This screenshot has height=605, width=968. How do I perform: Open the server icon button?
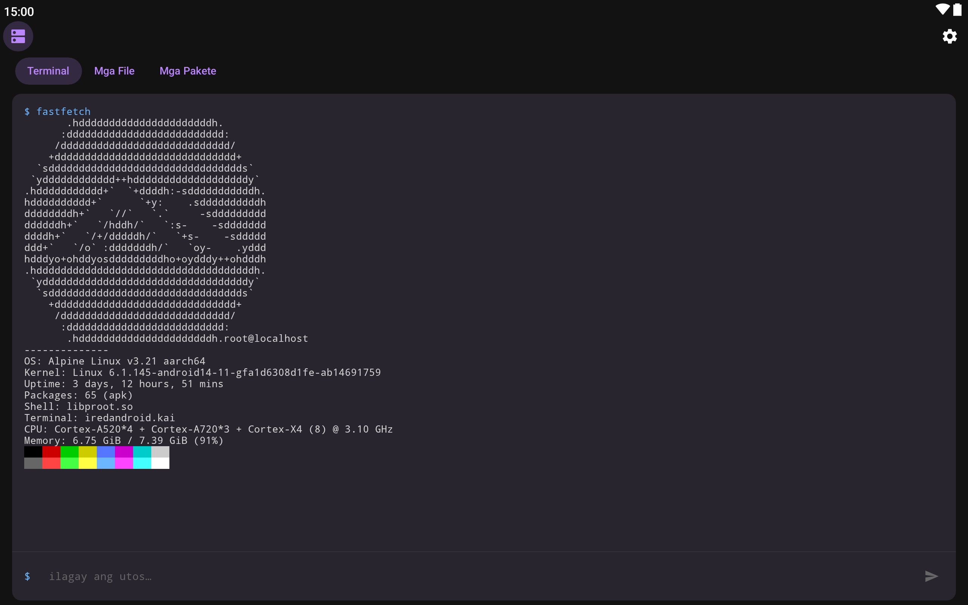[18, 36]
